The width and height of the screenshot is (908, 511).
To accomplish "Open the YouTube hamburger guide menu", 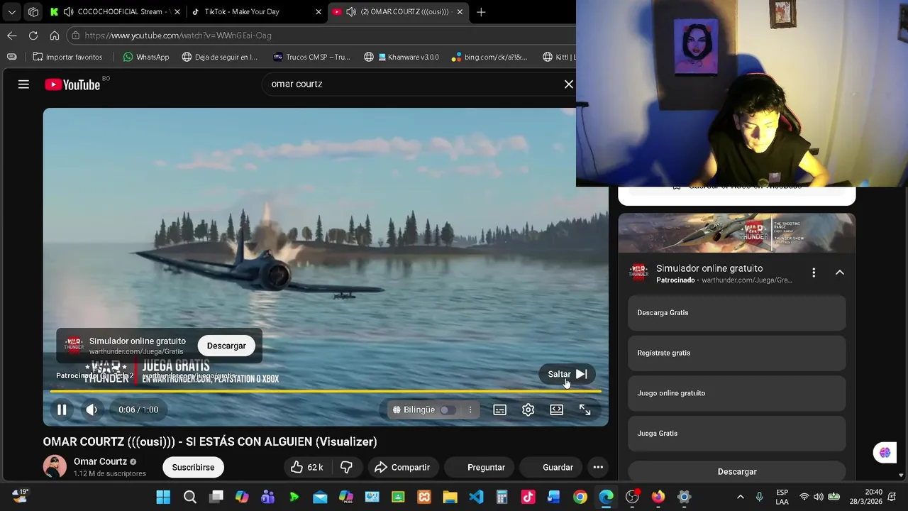I will pos(23,84).
